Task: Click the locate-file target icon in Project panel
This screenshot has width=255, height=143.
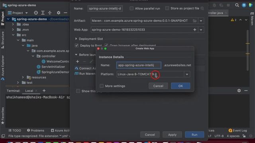Action: coord(36,13)
